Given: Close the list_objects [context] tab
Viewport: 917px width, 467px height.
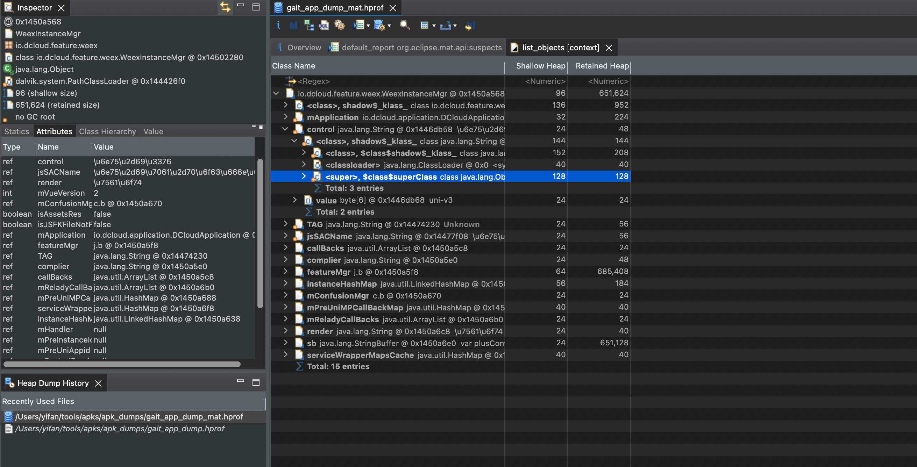Looking at the screenshot, I should pyautogui.click(x=609, y=48).
